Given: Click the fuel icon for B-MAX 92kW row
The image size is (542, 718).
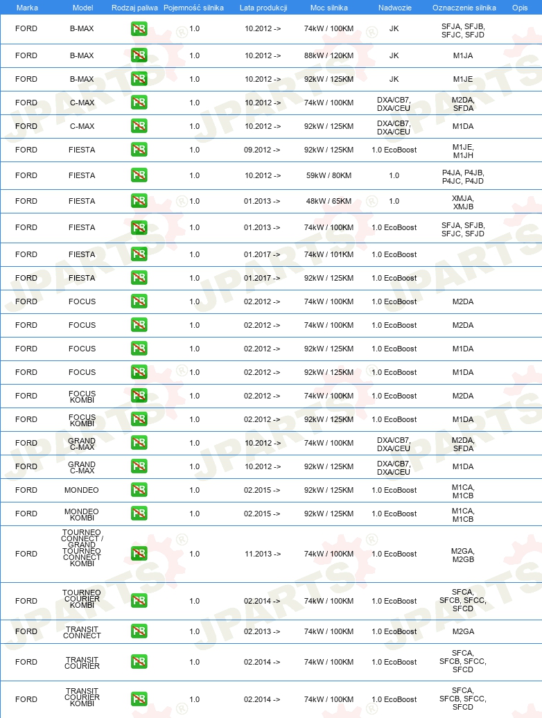Looking at the screenshot, I should tap(139, 79).
